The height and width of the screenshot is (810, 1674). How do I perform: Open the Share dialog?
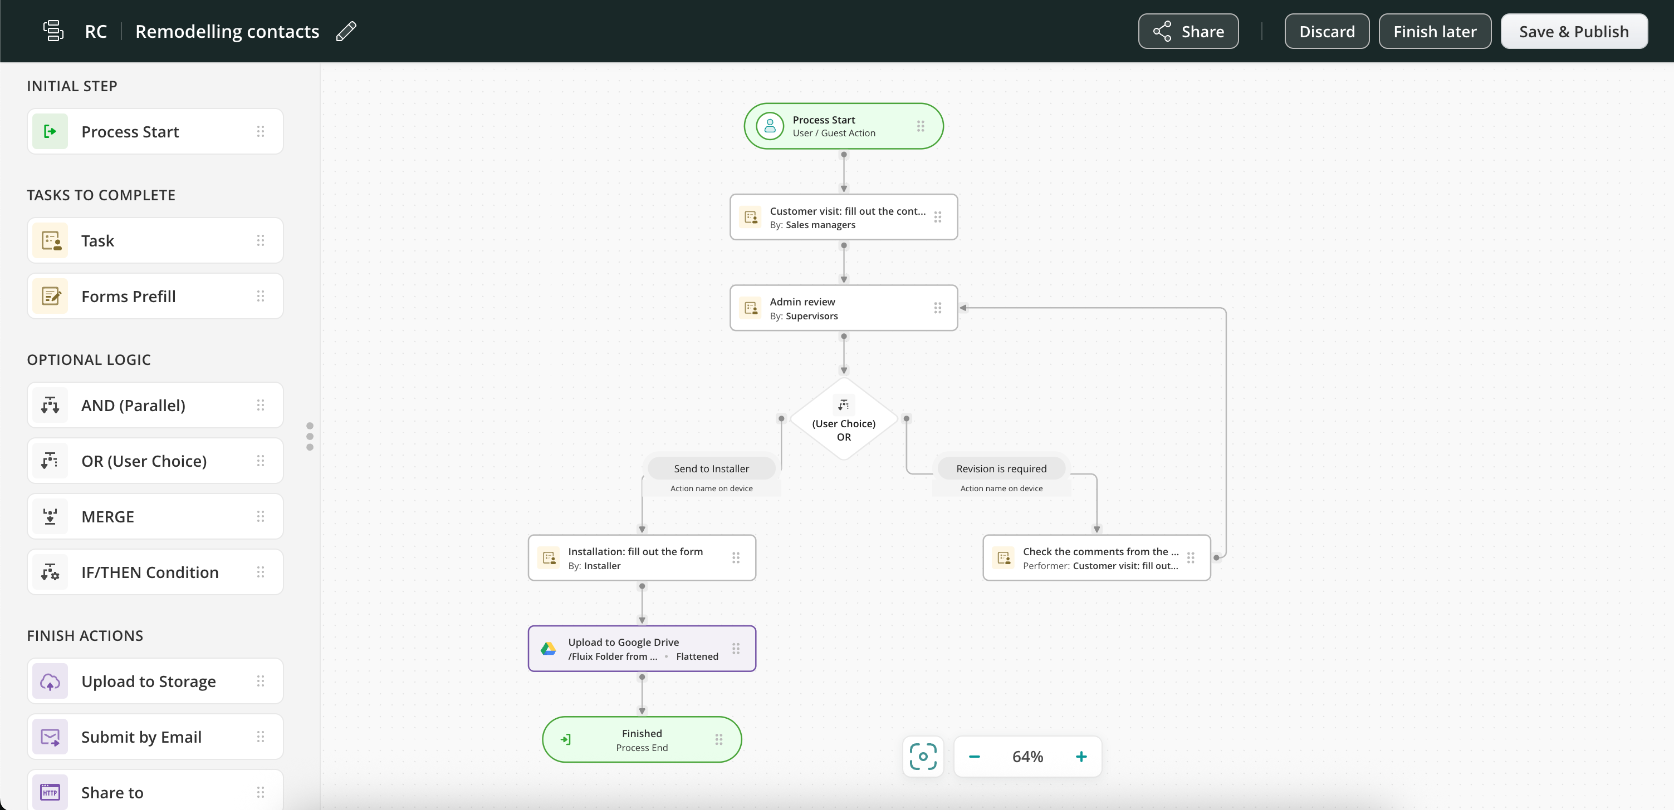tap(1188, 31)
